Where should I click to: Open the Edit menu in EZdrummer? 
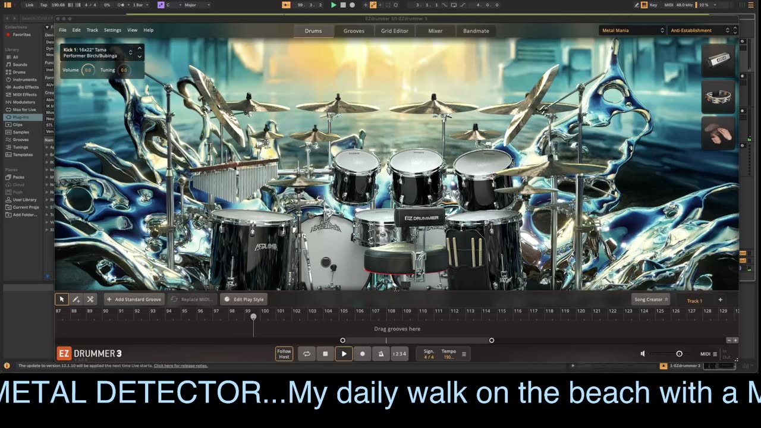tap(77, 30)
